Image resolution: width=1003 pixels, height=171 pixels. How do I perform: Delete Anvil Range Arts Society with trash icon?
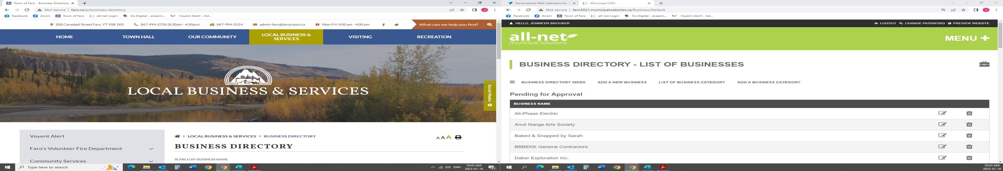click(969, 124)
